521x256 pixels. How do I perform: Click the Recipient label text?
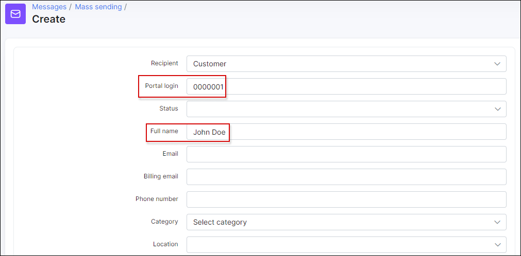(164, 63)
